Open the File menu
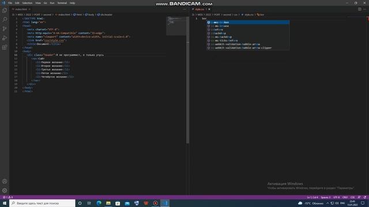 (10, 3)
